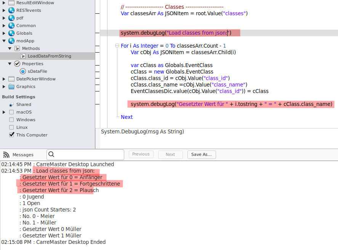
Task: Click the Globals module globe icon
Action: (x=11, y=33)
